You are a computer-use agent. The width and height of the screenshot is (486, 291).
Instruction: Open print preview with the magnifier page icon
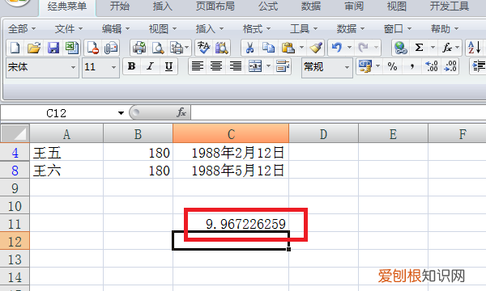(158, 48)
